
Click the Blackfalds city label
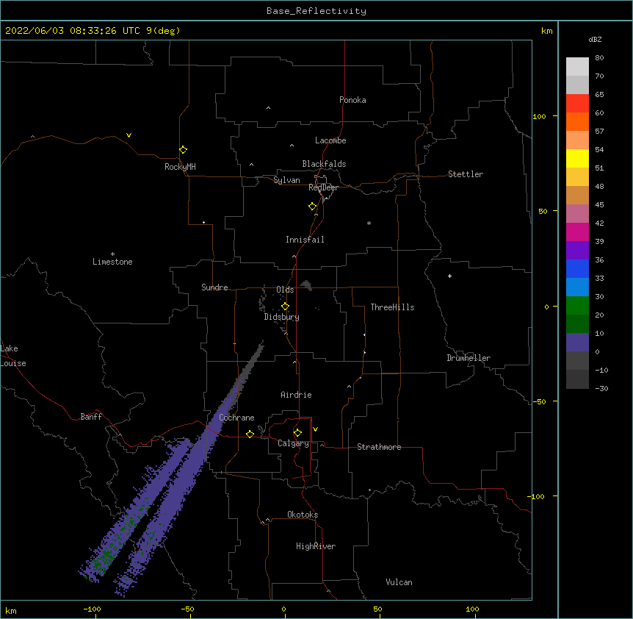(x=324, y=164)
